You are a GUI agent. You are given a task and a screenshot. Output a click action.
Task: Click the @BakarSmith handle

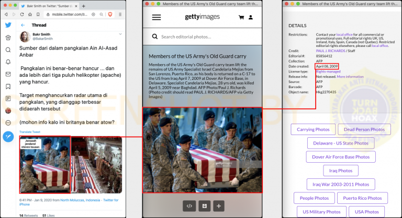[x=42, y=39]
